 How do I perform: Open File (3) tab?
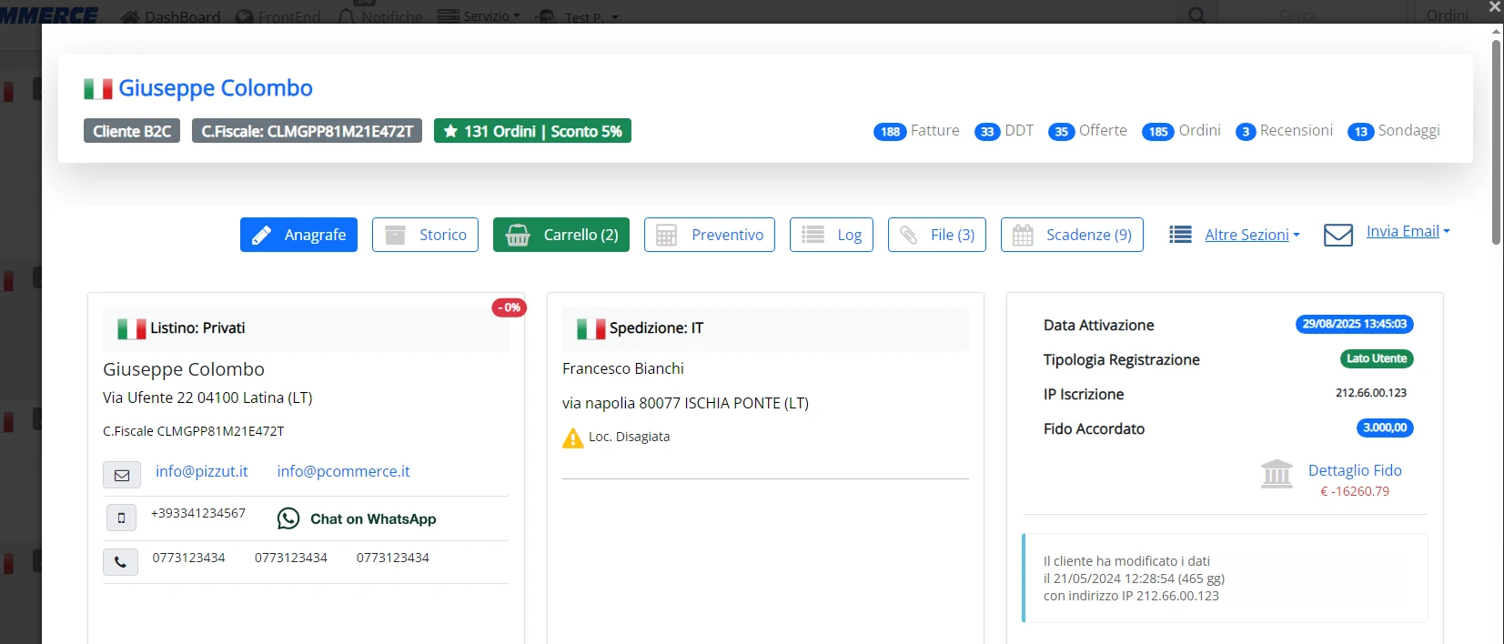[x=937, y=235]
